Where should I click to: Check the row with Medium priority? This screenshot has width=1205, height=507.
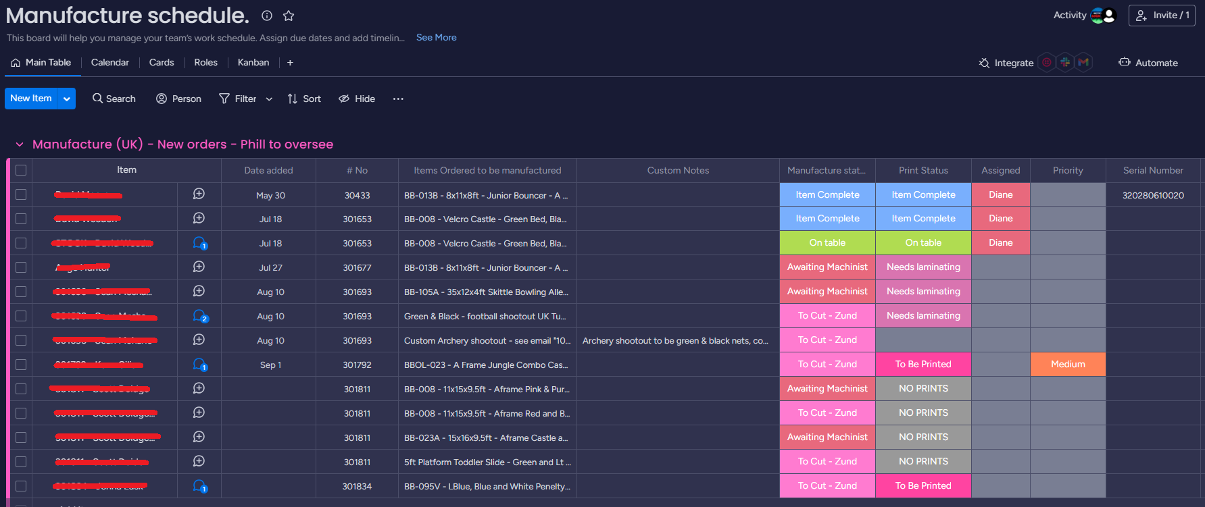pyautogui.click(x=21, y=365)
